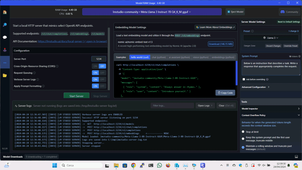Image resolution: width=302 pixels, height=170 pixels.
Task: Click the volume muted tray icon
Action: pyautogui.click(x=264, y=165)
